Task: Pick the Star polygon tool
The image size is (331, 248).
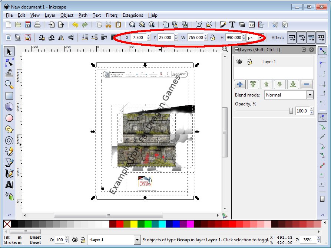Action: click(x=9, y=129)
